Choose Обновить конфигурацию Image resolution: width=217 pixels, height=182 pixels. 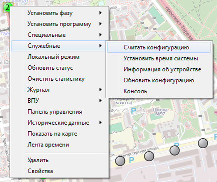(x=159, y=80)
